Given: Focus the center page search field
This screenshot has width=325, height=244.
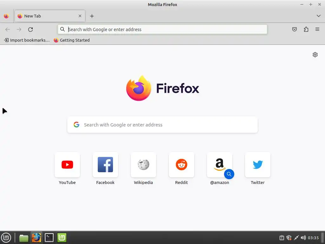Looking at the screenshot, I should tap(162, 125).
